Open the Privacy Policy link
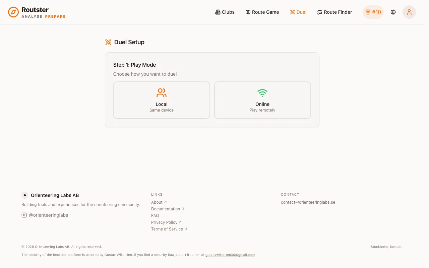This screenshot has height=268, width=429. (x=166, y=222)
